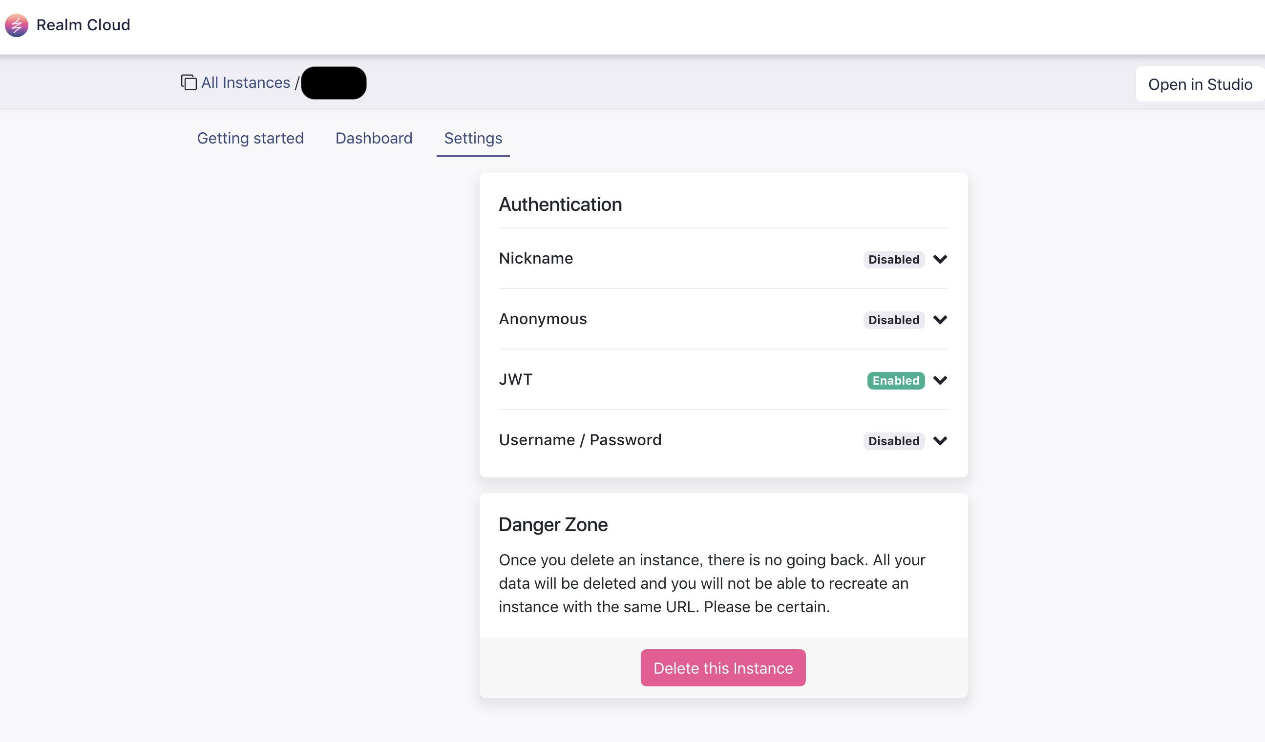Click Delete this Instance button
The width and height of the screenshot is (1265, 742).
coord(723,668)
